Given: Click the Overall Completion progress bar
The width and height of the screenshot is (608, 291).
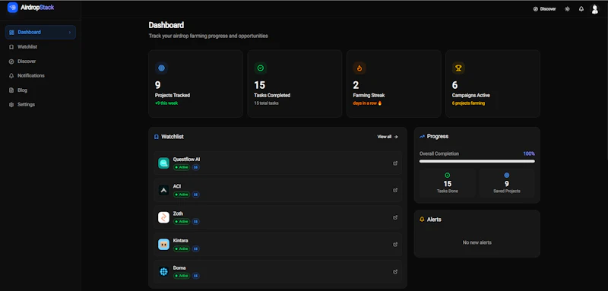Looking at the screenshot, I should pyautogui.click(x=477, y=161).
